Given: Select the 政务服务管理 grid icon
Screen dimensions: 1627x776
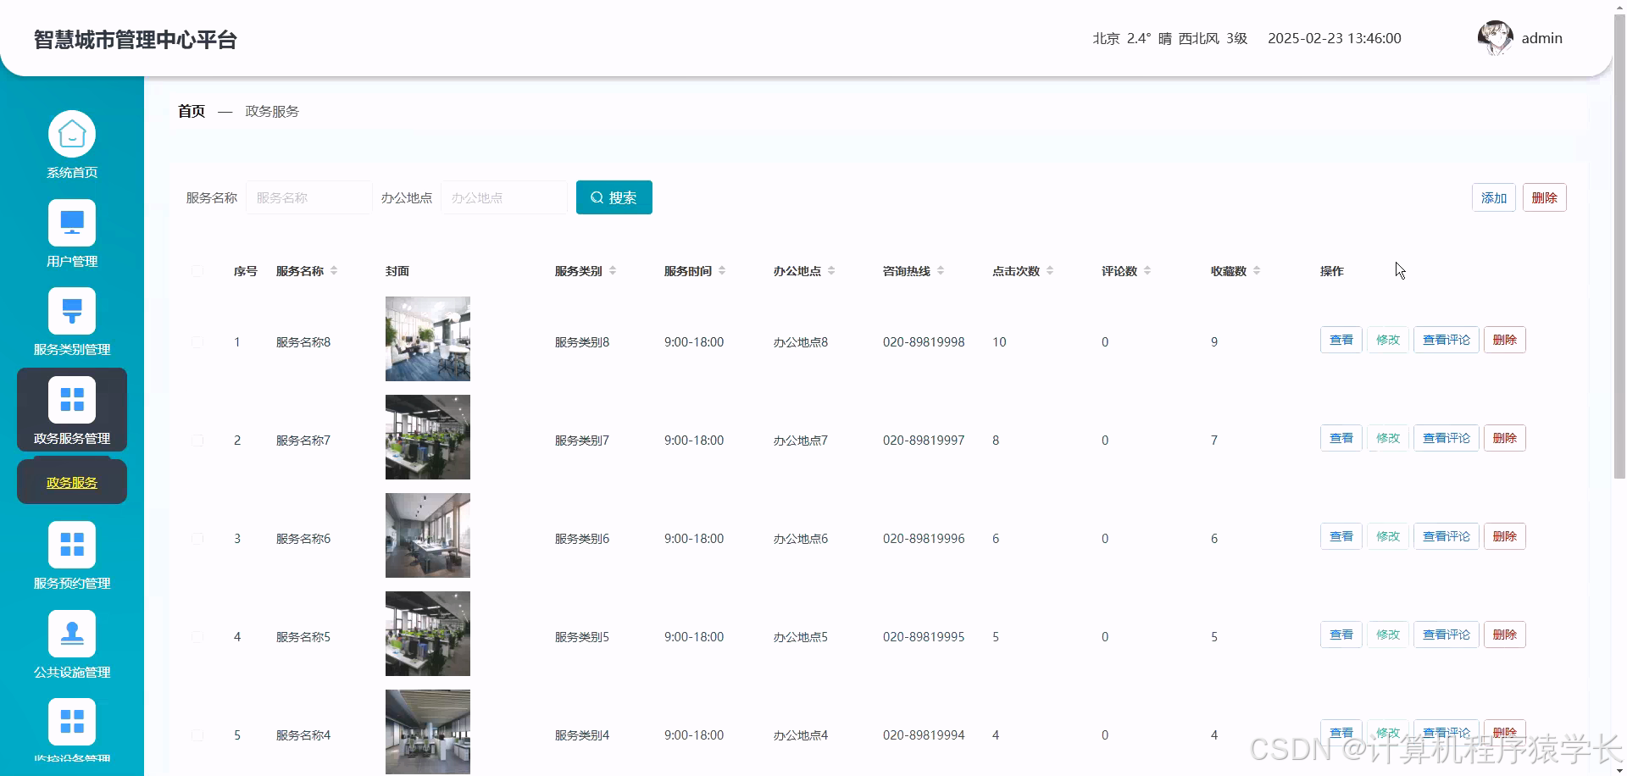Looking at the screenshot, I should pos(72,400).
